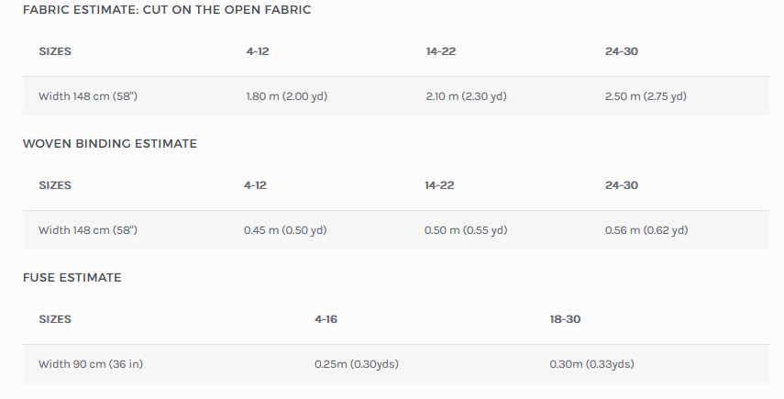Click the 0.56 m (0.62 yd) value
The height and width of the screenshot is (399, 784).
(x=646, y=230)
